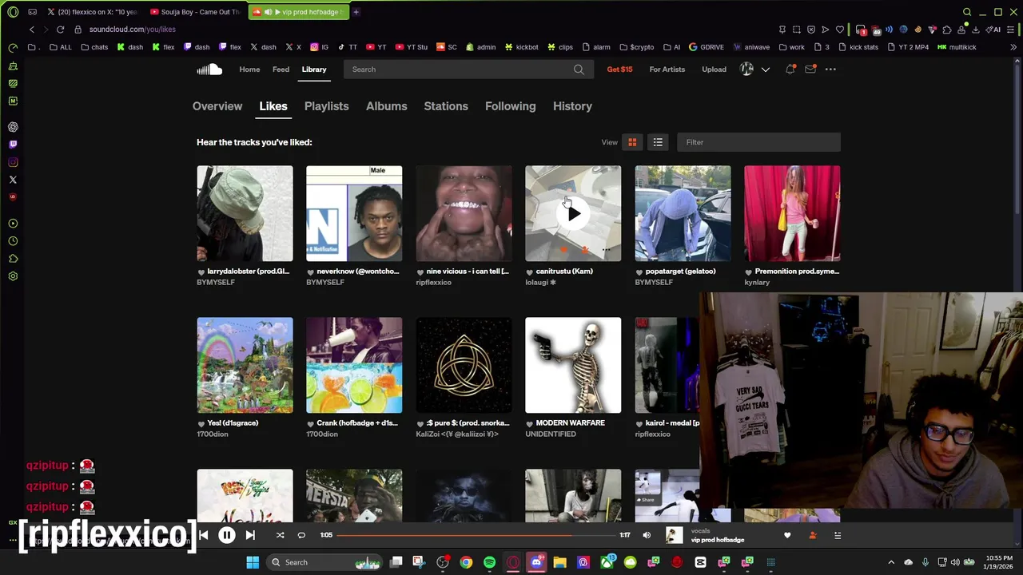Open the history clock in Opera sidebar
Image resolution: width=1023 pixels, height=575 pixels.
coord(13,241)
